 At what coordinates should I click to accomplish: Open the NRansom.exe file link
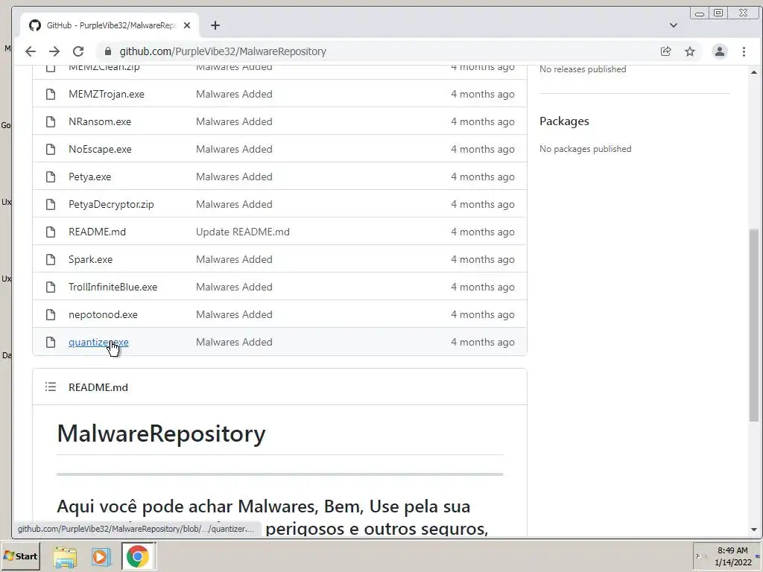tap(100, 121)
